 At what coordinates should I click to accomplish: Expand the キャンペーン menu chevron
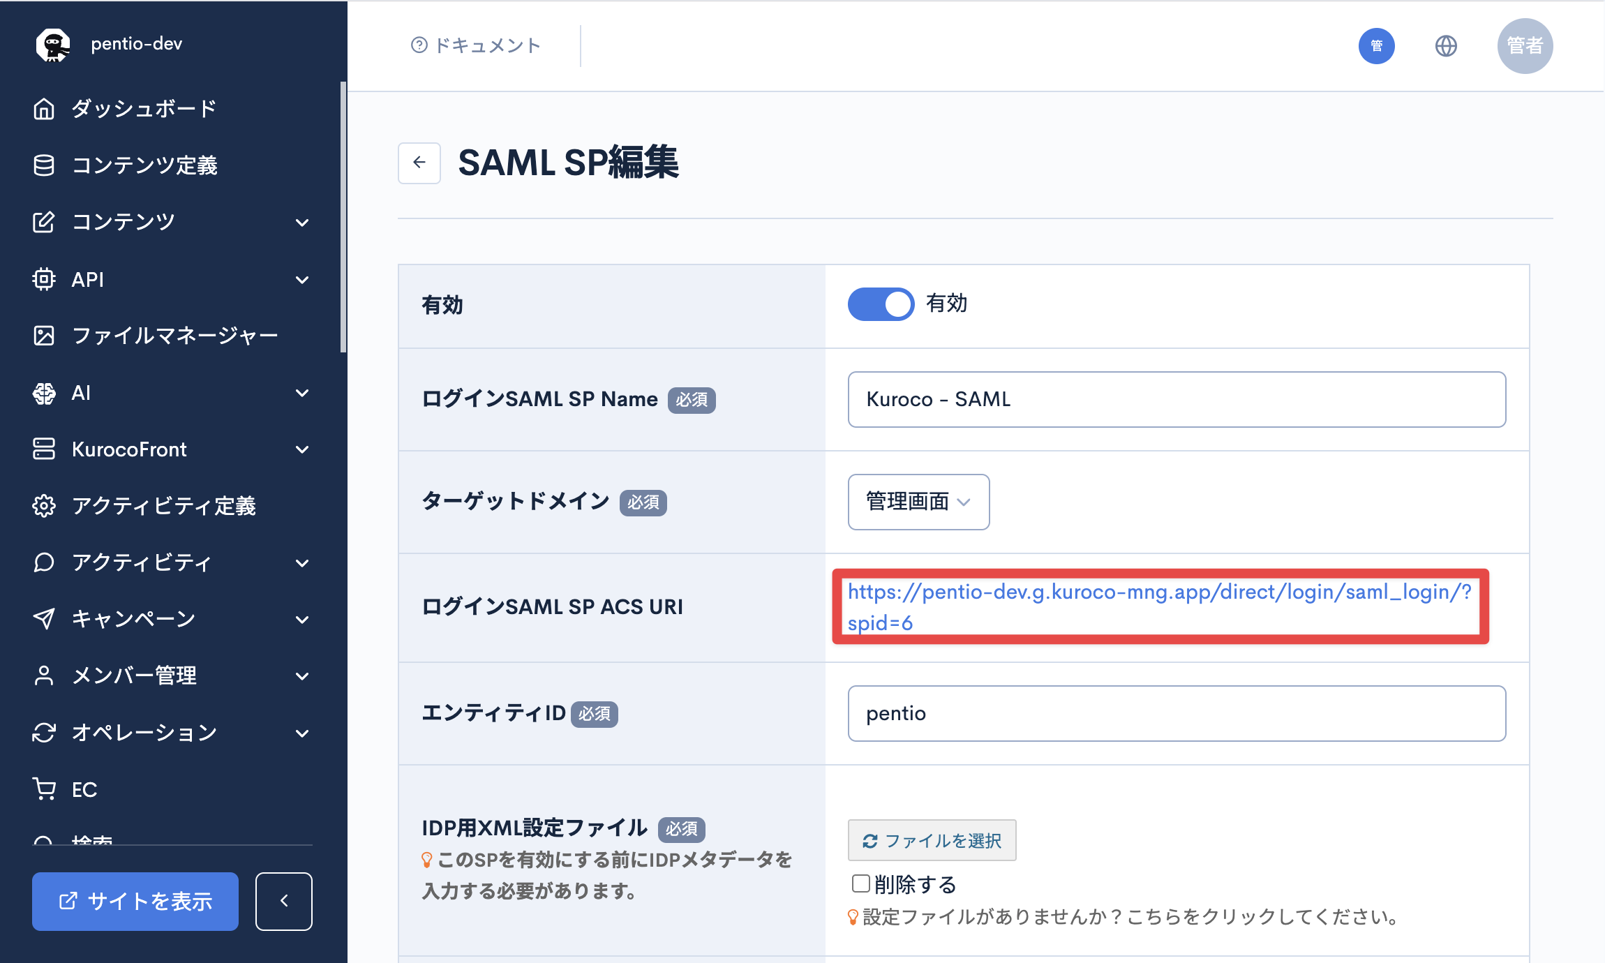click(x=302, y=620)
